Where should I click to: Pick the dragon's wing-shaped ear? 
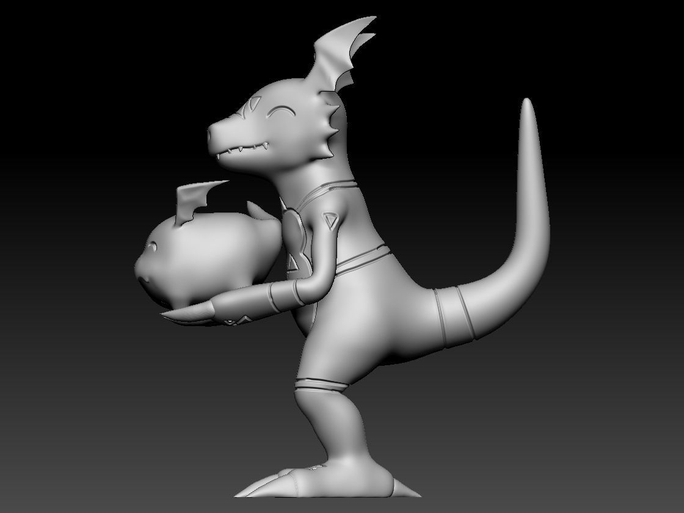pyautogui.click(x=340, y=54)
